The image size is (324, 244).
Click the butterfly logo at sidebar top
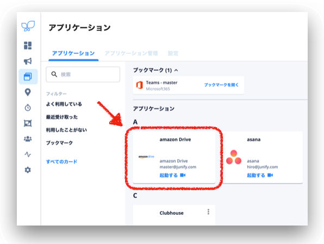pos(28,26)
